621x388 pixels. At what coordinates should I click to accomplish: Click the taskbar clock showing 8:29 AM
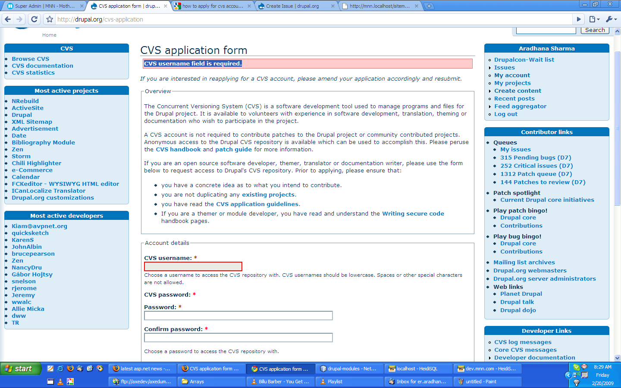(x=603, y=367)
